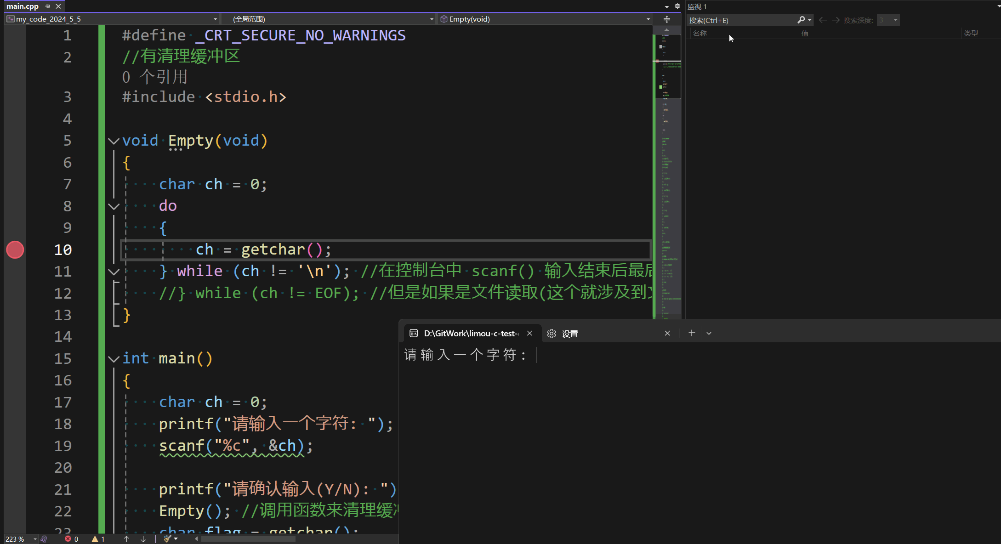
Task: Click the error count icon
Action: (68, 539)
